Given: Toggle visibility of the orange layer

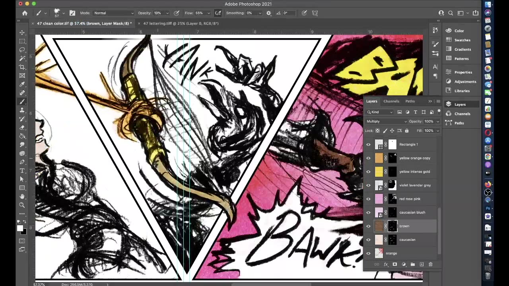Looking at the screenshot, I should (x=368, y=253).
